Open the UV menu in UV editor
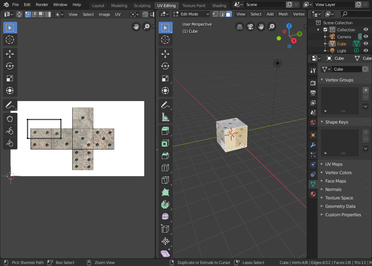The image size is (372, 266). (x=118, y=14)
